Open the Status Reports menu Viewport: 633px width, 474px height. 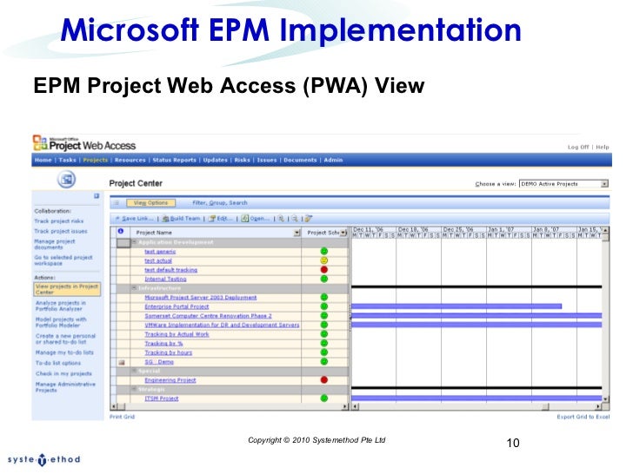pos(175,160)
